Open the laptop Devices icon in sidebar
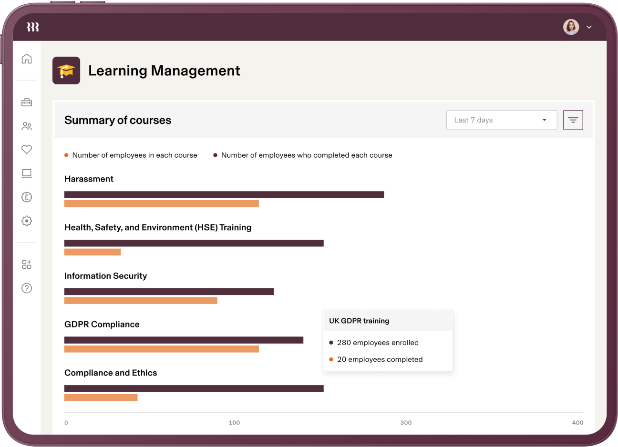Viewport: 618px width, 447px height. [x=27, y=173]
